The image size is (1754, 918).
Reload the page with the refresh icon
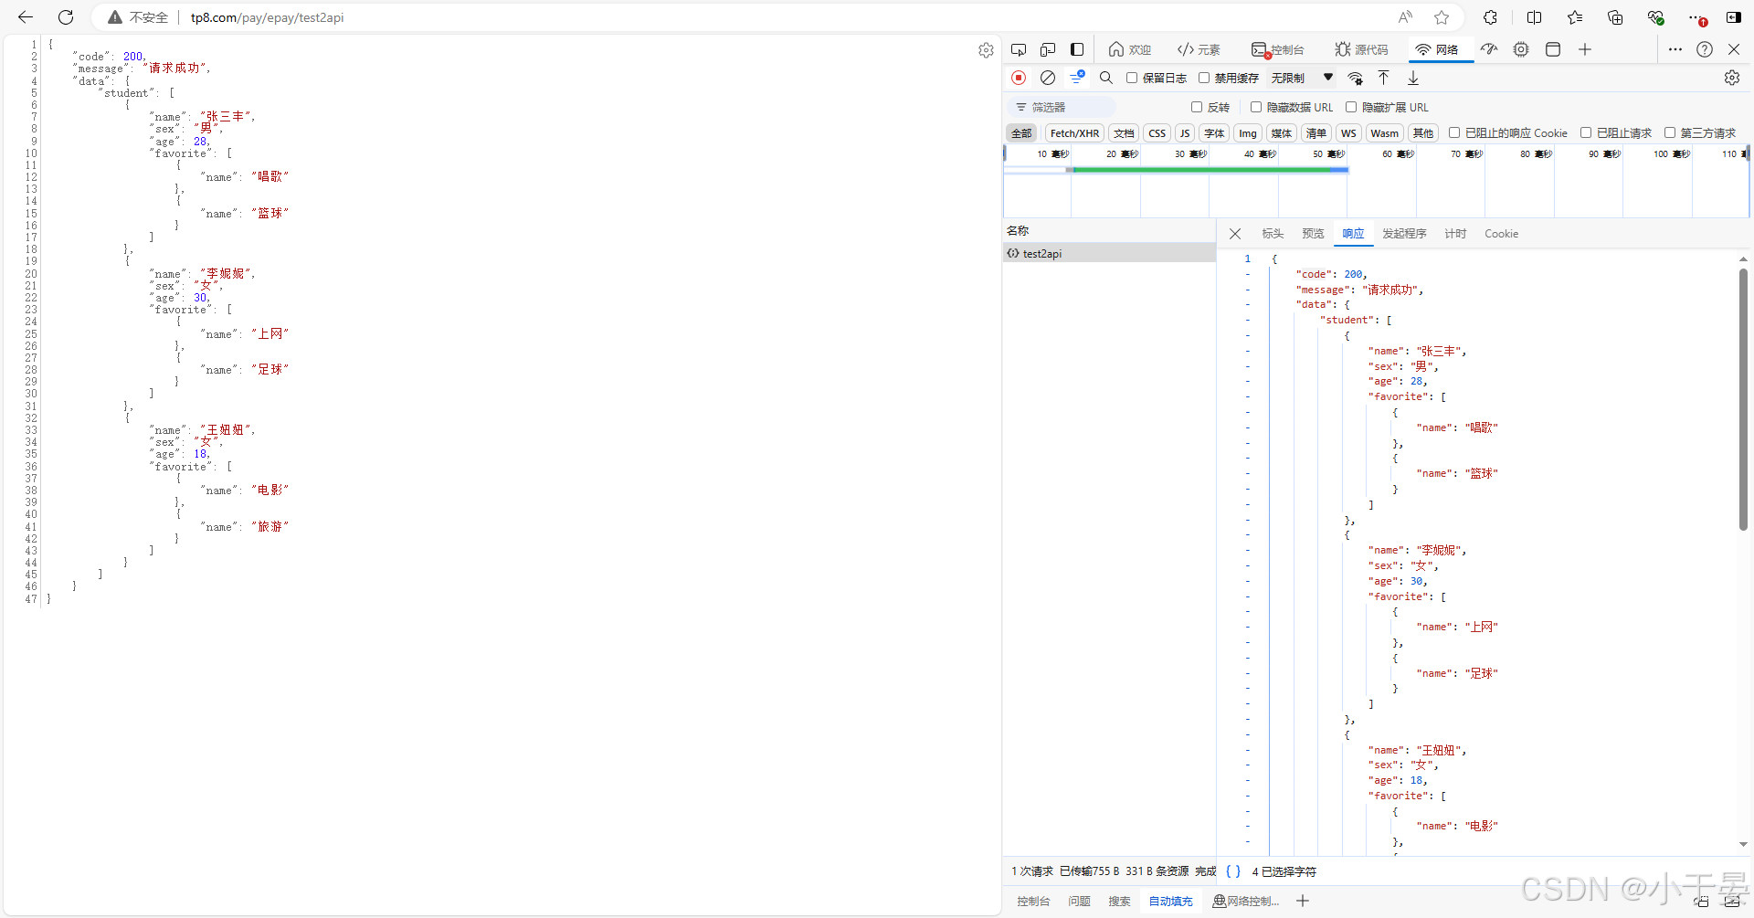coord(66,17)
